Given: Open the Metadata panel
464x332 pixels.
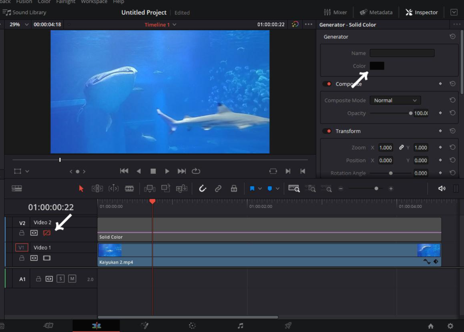Looking at the screenshot, I should [x=376, y=12].
